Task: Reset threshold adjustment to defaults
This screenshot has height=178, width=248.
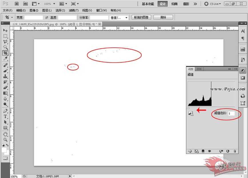Action: (x=228, y=151)
